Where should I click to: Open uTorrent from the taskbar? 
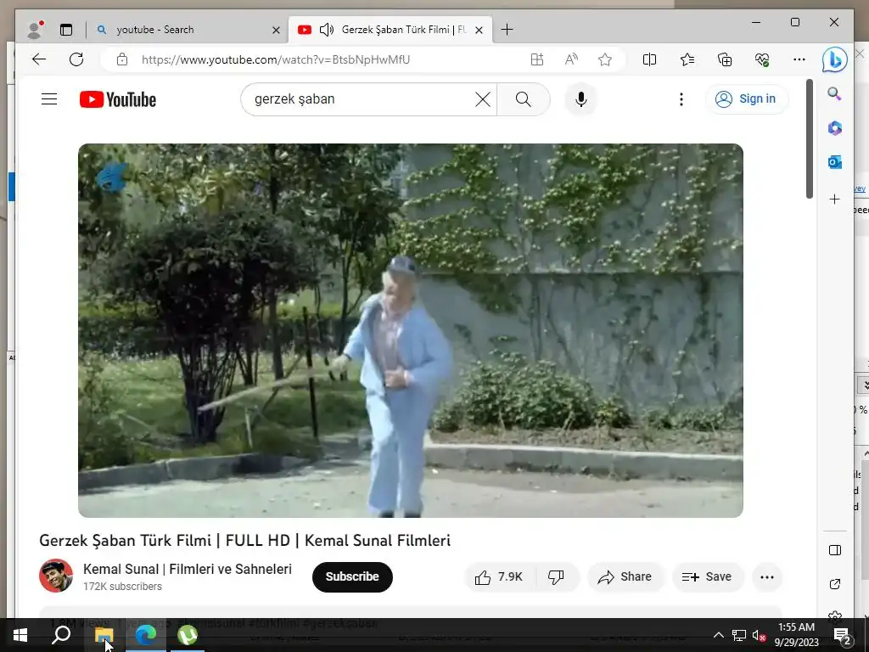point(188,635)
